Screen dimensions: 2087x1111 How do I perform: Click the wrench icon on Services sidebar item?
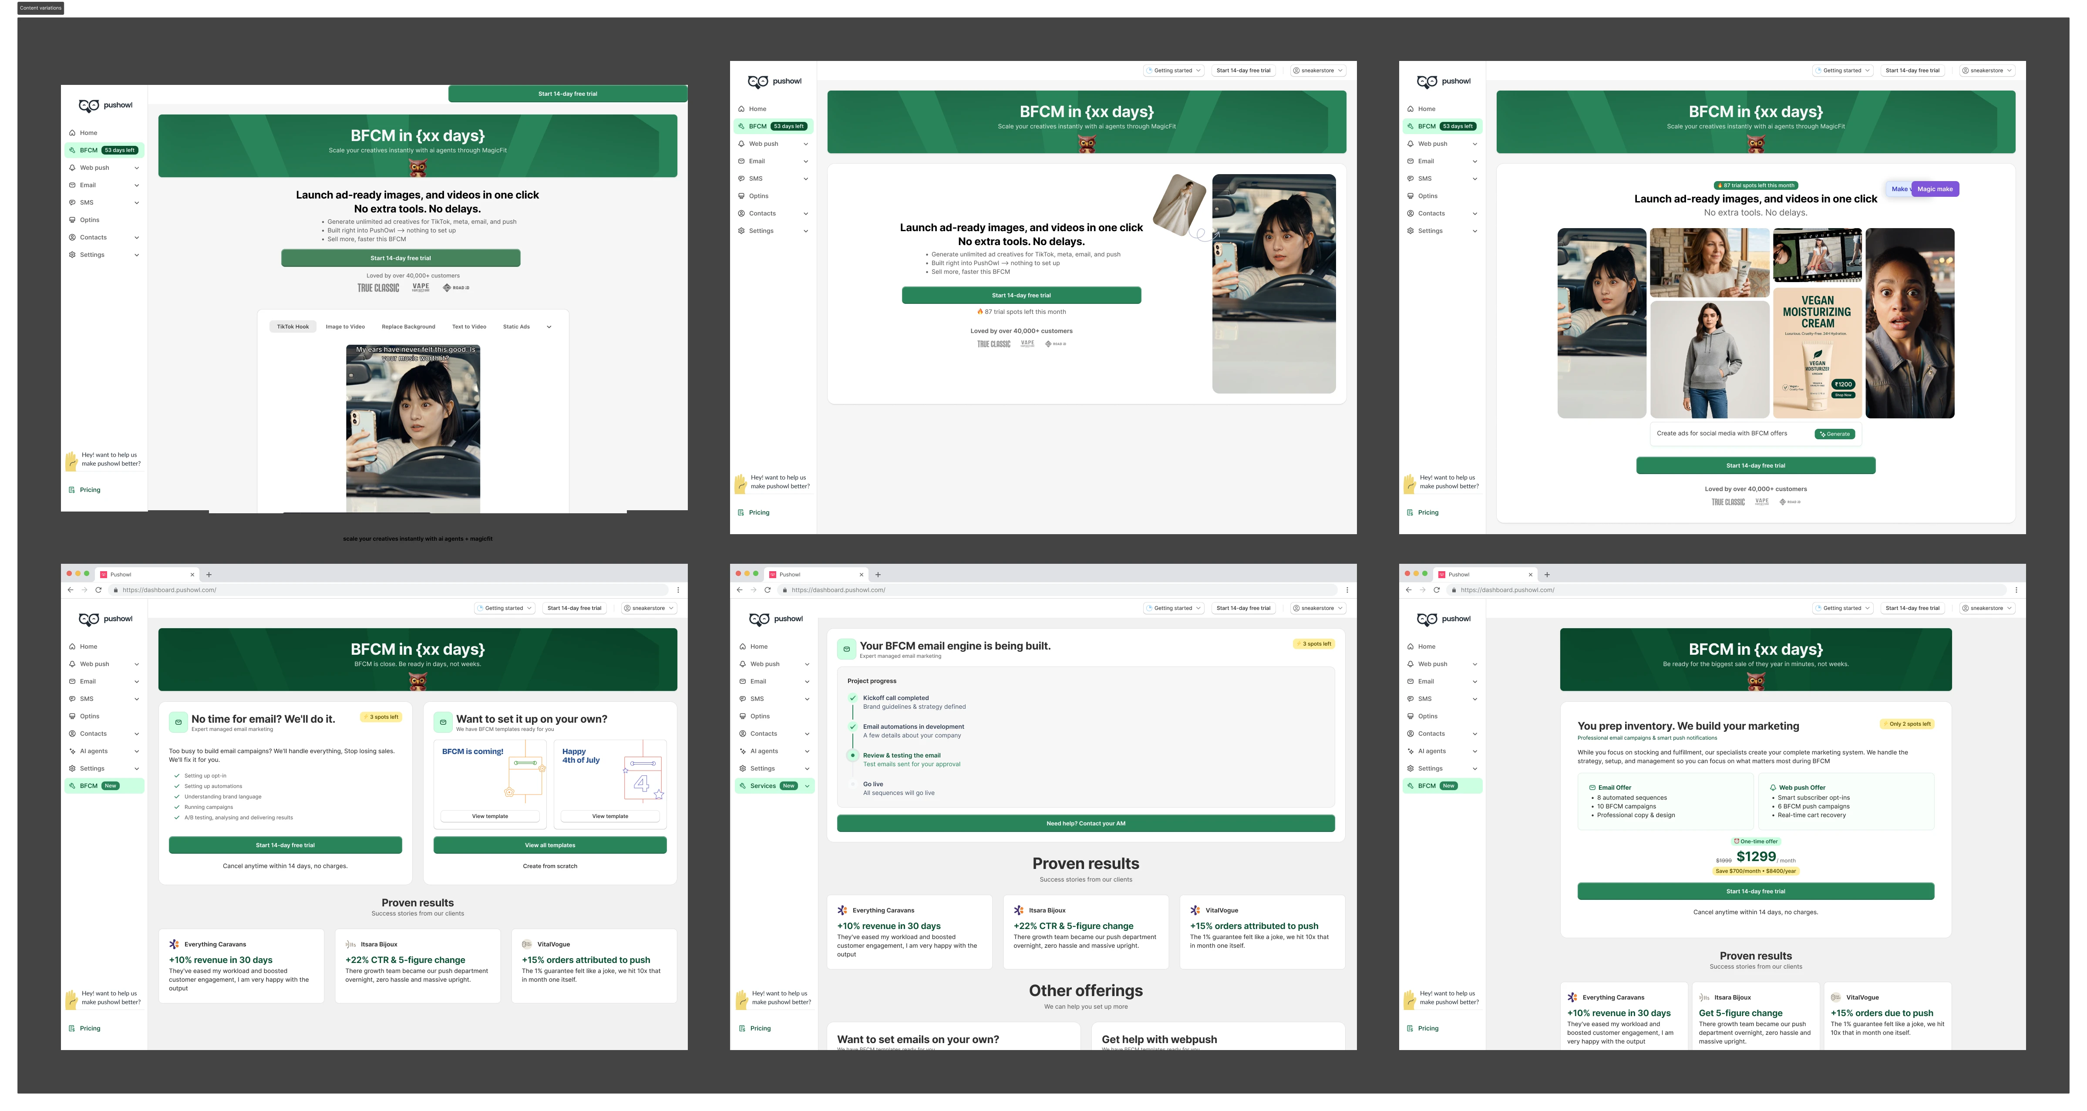(x=743, y=786)
